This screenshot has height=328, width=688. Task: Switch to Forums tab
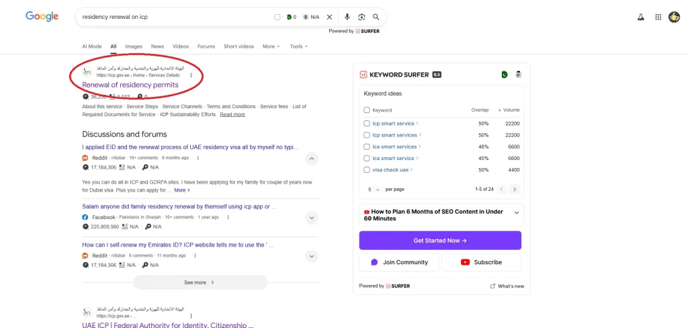point(206,46)
